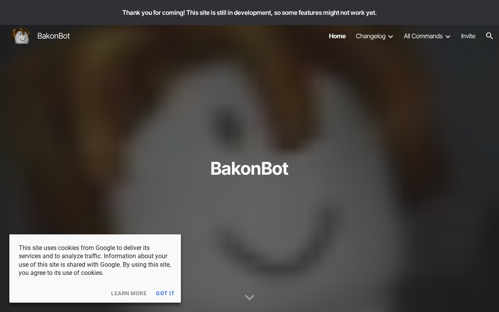
Task: Expand the All Commands dropdown arrow
Action: pyautogui.click(x=448, y=36)
